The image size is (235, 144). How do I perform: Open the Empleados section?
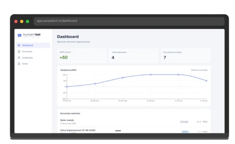point(33,58)
